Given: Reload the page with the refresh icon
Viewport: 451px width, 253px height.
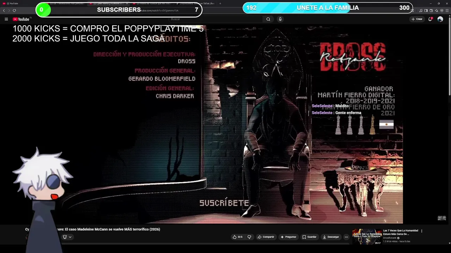Looking at the screenshot, I should point(14,11).
